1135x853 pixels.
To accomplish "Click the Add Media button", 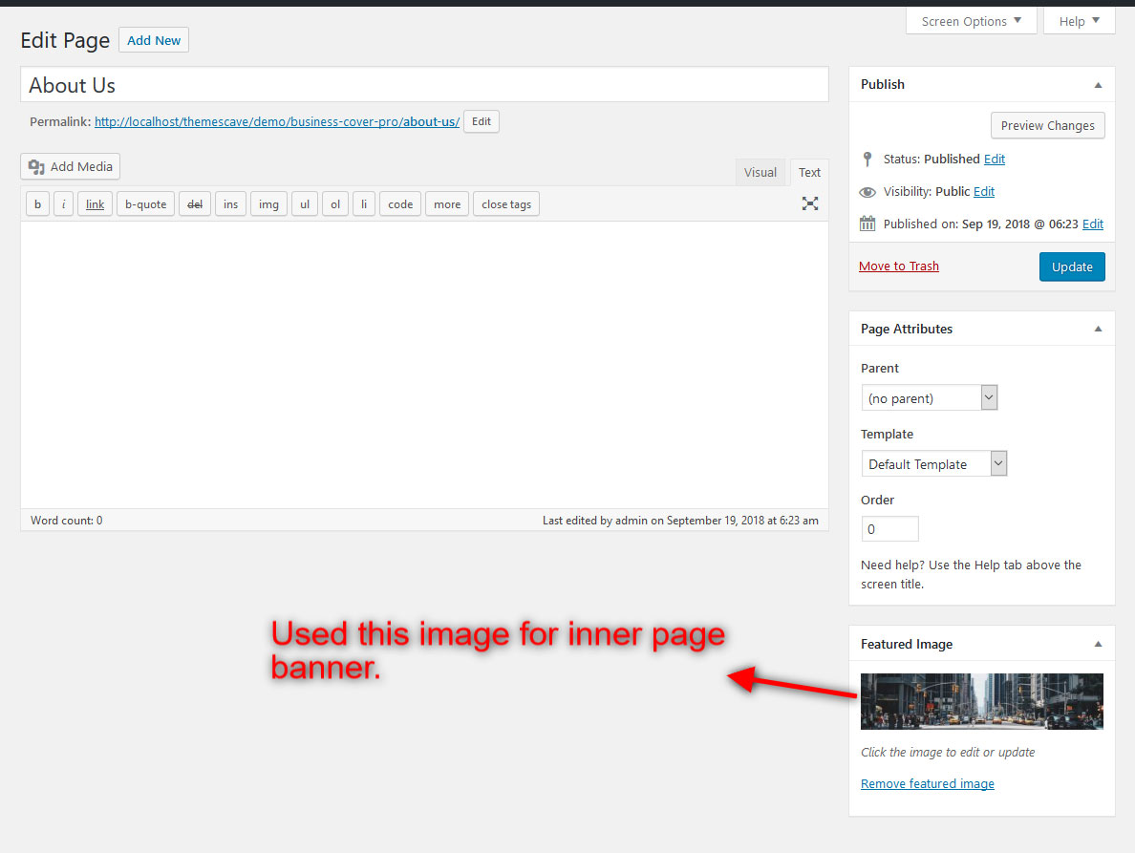I will pos(70,166).
